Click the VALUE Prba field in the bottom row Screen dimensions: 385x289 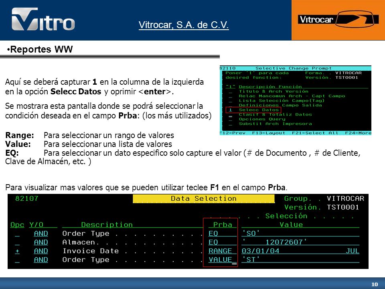tap(223, 260)
